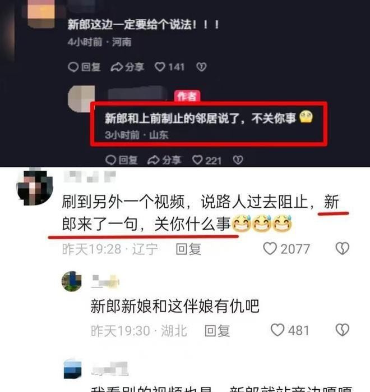The image size is (370, 392).
Task: Like the Liaoning comment with 2077 likes
Action: [x=286, y=249]
